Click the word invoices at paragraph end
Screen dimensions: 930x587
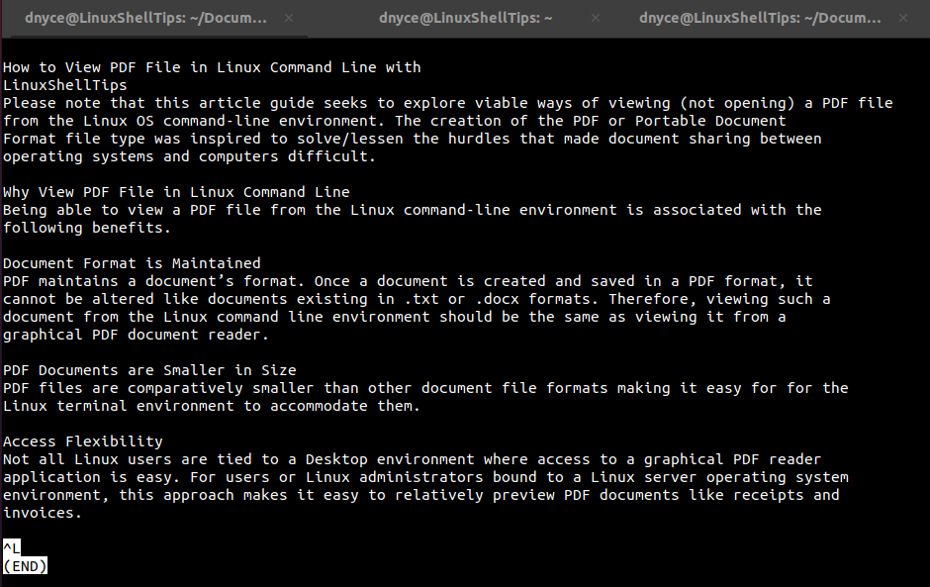[x=38, y=512]
